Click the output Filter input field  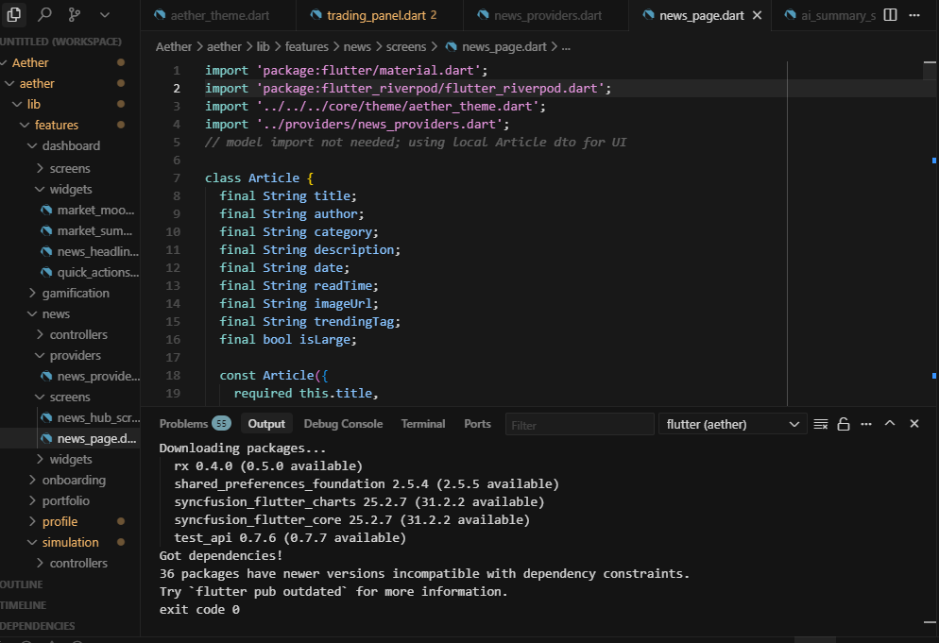click(x=577, y=425)
